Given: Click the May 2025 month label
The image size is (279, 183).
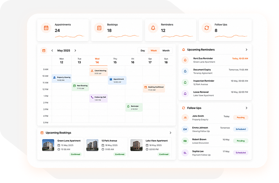Looking at the screenshot, I should pos(64,51).
